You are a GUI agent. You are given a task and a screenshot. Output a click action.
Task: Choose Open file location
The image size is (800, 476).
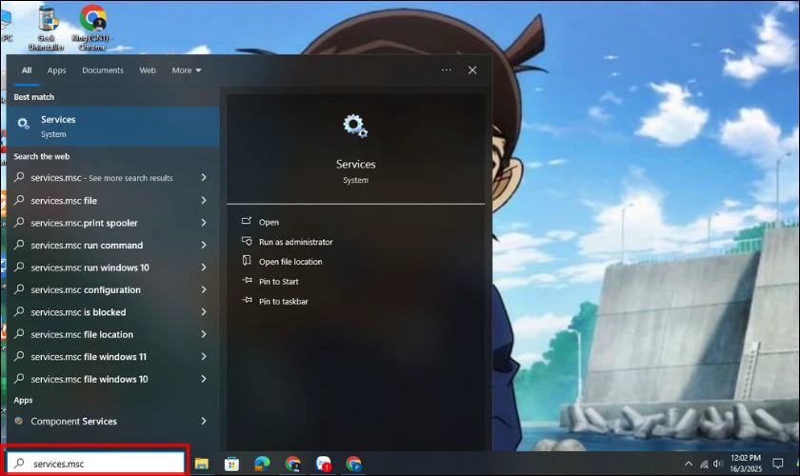tap(290, 262)
